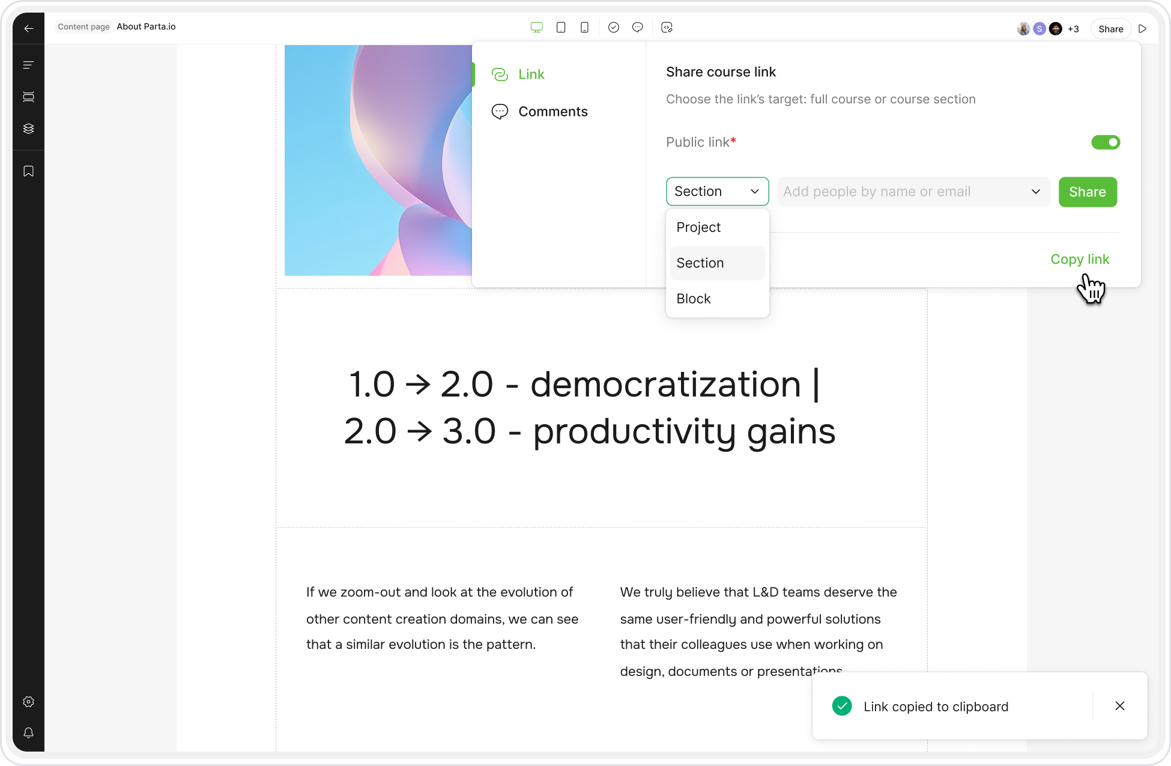This screenshot has height=766, width=1171.
Task: Click the checkmark circle icon in toolbar
Action: pyautogui.click(x=613, y=28)
